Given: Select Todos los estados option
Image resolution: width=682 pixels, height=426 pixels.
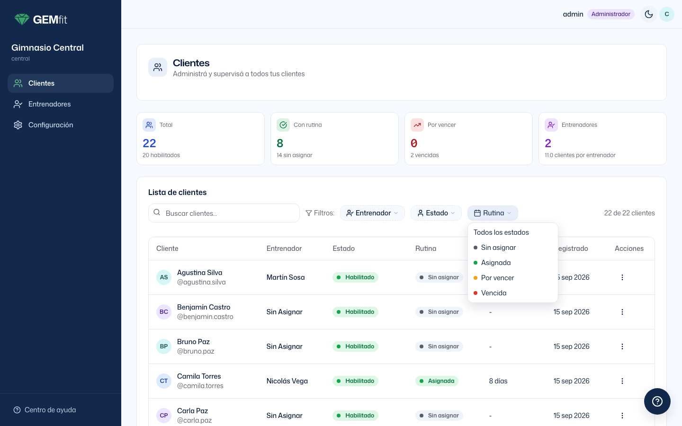Looking at the screenshot, I should [x=513, y=232].
